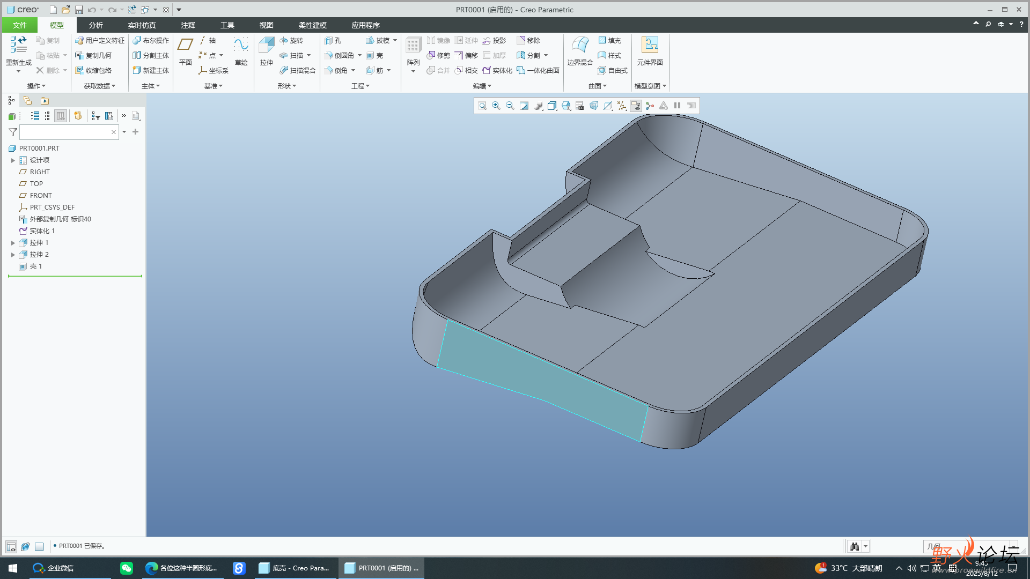Expand the 设计项 tree node

coord(13,160)
